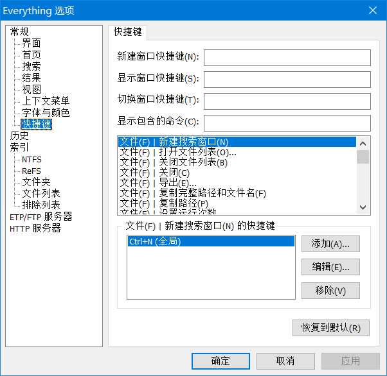387x376 pixels.
Task: Confirm with the 确定 button
Action: click(x=221, y=361)
